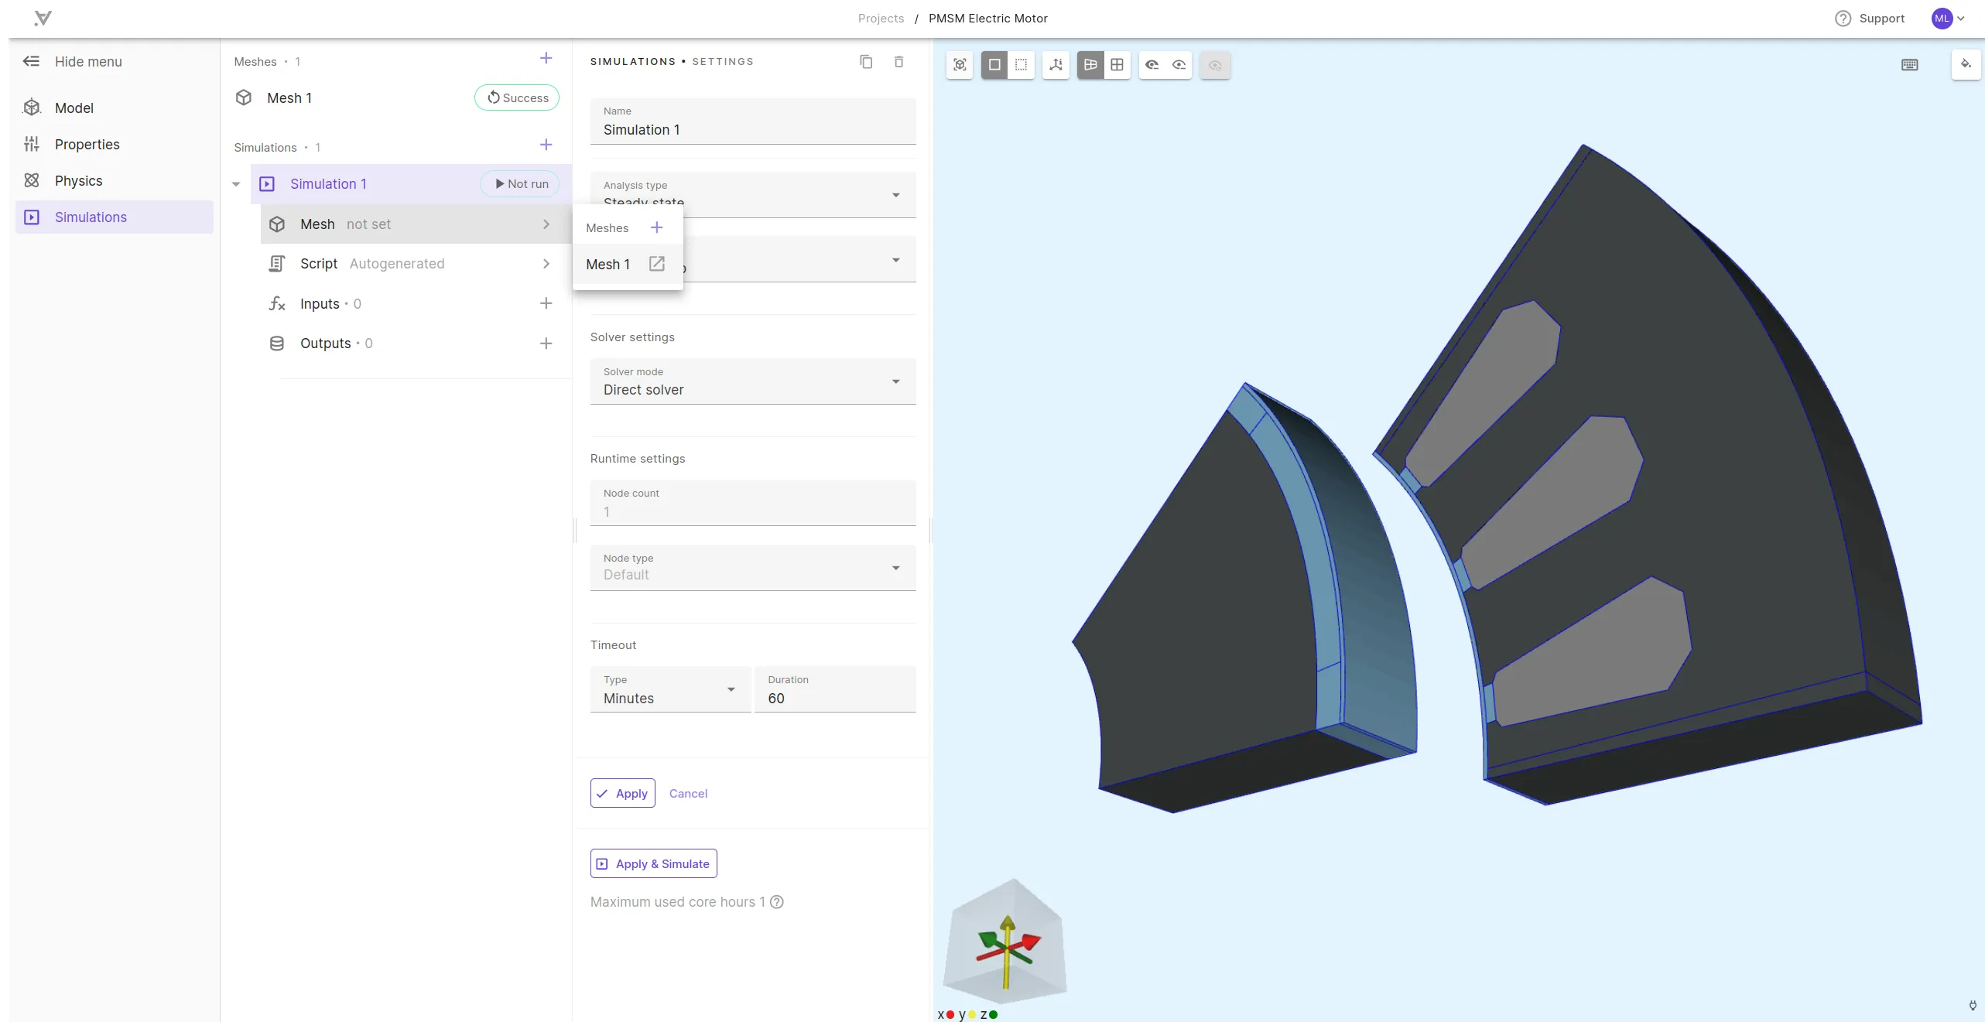This screenshot has width=1985, height=1022.
Task: Click PMSM Electric Motor breadcrumb title
Action: tap(987, 18)
